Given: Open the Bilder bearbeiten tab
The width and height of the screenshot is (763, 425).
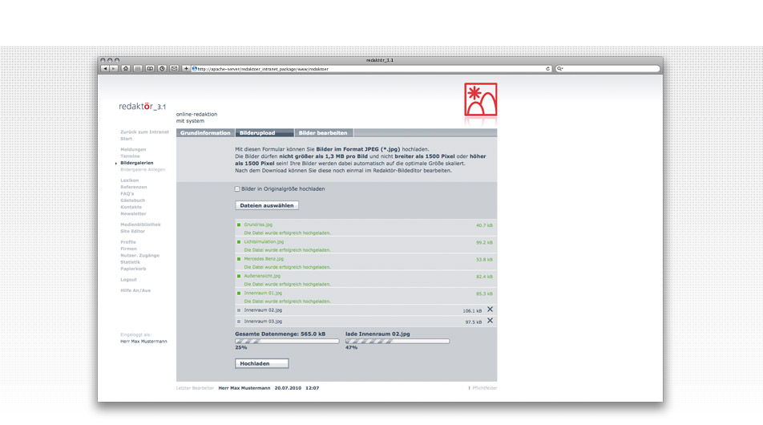Looking at the screenshot, I should click(323, 133).
